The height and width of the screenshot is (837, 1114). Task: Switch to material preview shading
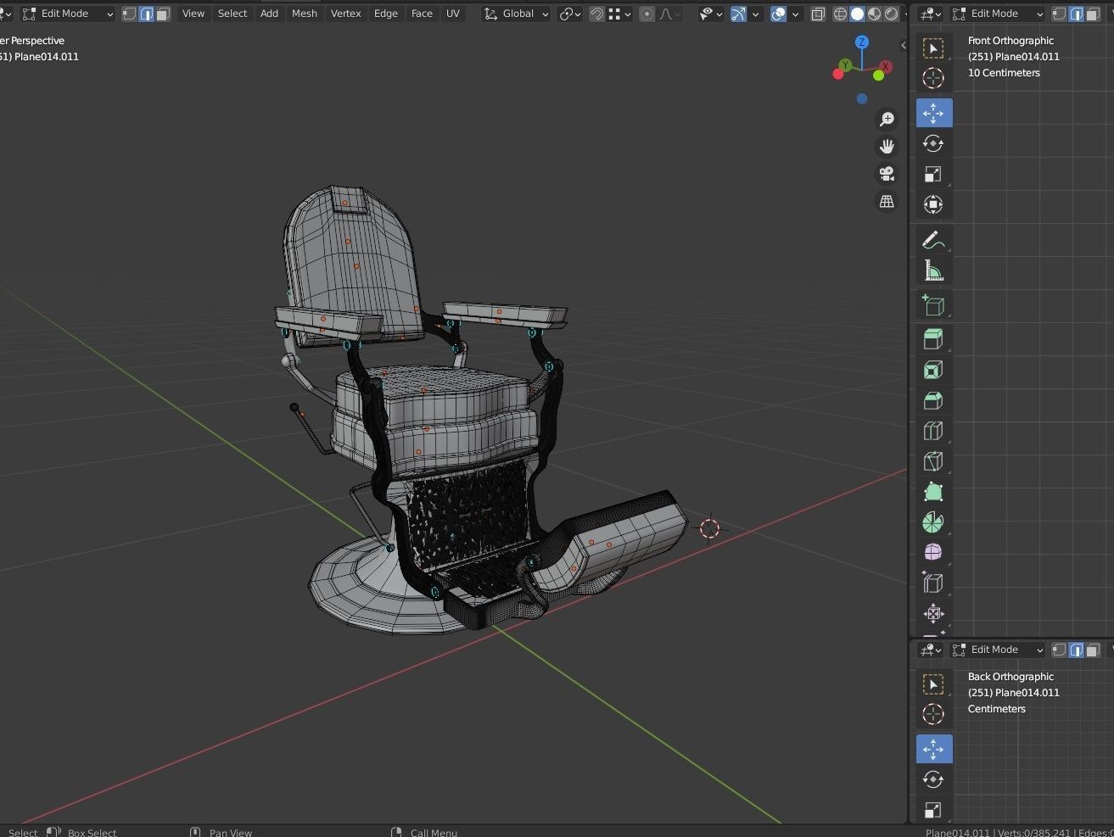coord(874,14)
